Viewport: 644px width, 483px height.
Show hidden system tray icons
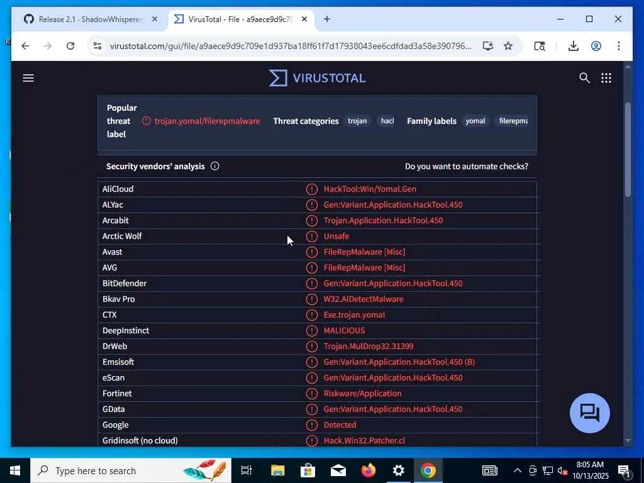coord(518,470)
